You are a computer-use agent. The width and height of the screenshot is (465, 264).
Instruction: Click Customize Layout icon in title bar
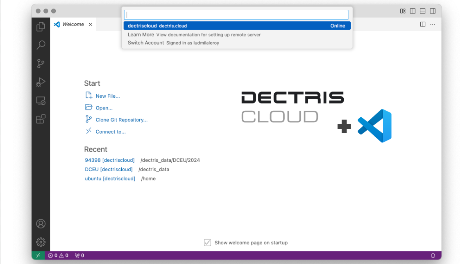click(403, 11)
